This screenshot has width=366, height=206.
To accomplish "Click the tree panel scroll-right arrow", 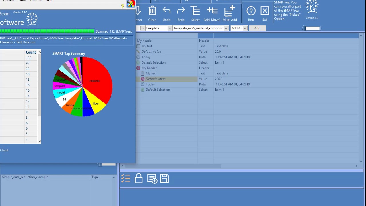I will tap(356, 166).
